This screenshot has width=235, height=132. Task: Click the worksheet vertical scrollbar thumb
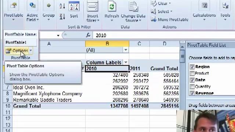pyautogui.click(x=182, y=56)
